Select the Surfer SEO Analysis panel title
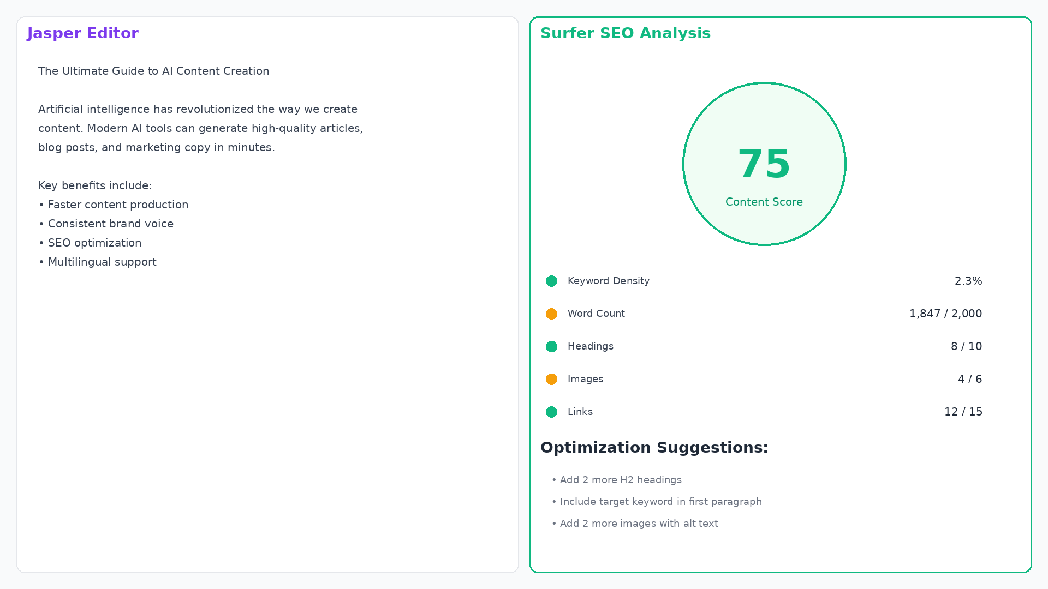Image resolution: width=1048 pixels, height=589 pixels. tap(625, 33)
